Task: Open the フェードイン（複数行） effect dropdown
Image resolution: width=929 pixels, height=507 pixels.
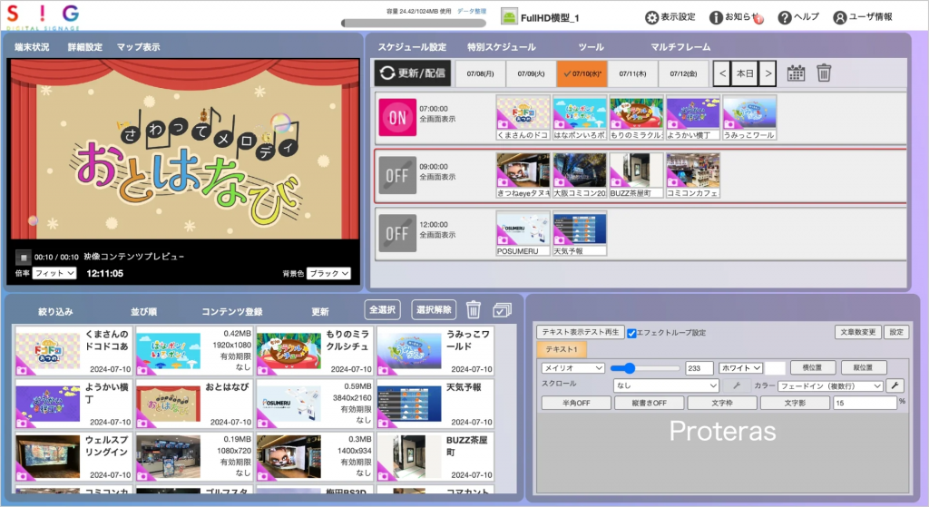Action: pos(830,385)
